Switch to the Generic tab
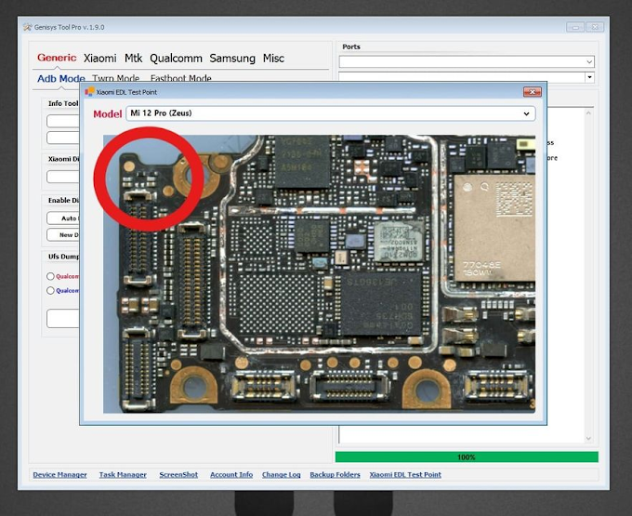This screenshot has width=632, height=516. pos(57,58)
